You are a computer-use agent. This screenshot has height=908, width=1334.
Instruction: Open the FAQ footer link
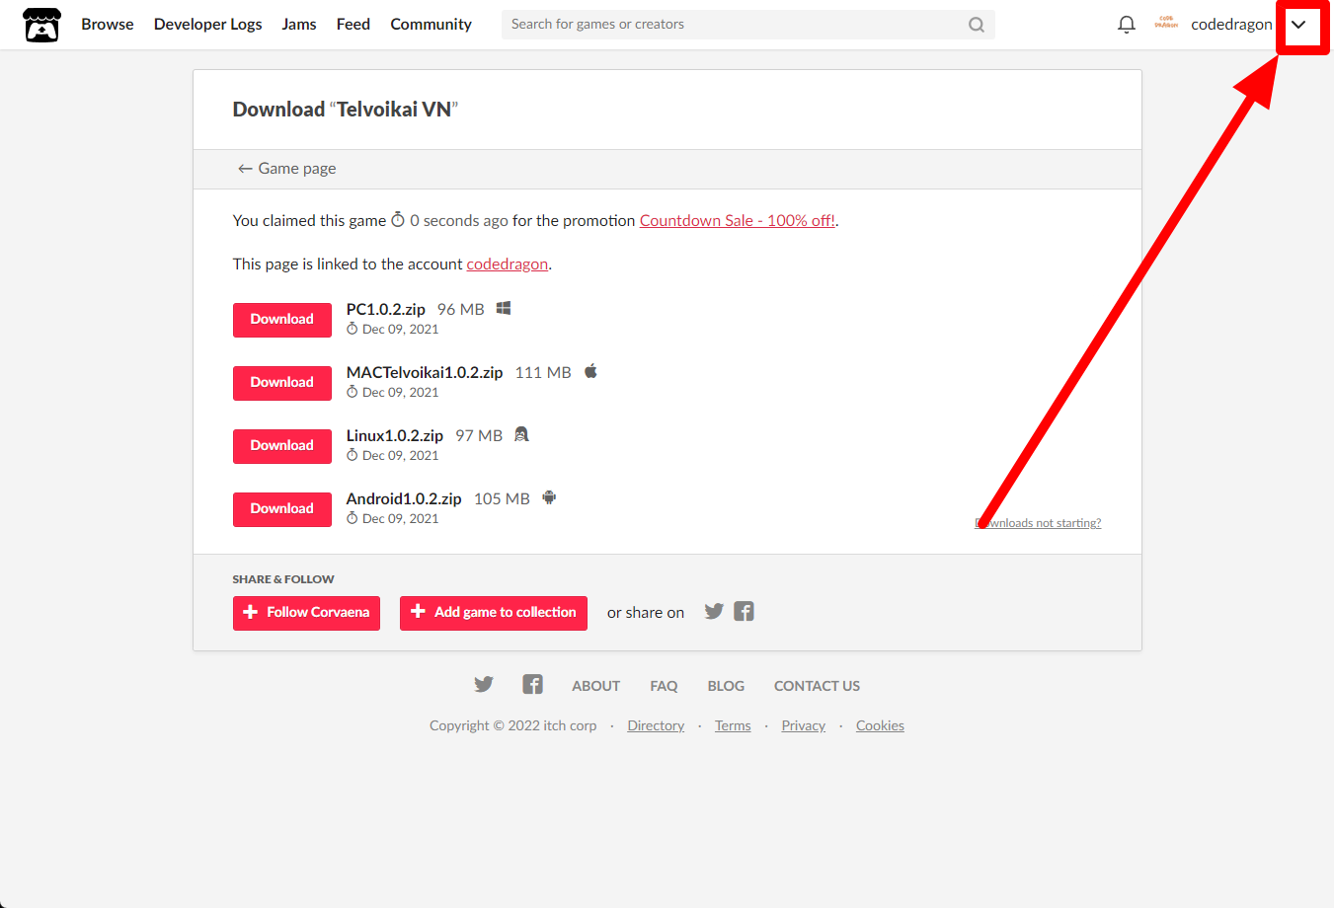tap(664, 686)
